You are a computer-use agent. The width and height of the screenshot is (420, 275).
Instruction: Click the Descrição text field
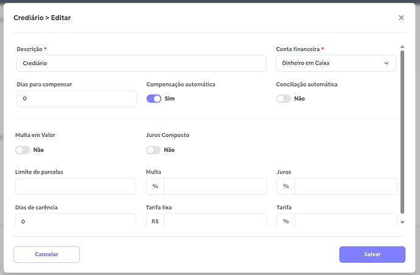click(x=141, y=63)
